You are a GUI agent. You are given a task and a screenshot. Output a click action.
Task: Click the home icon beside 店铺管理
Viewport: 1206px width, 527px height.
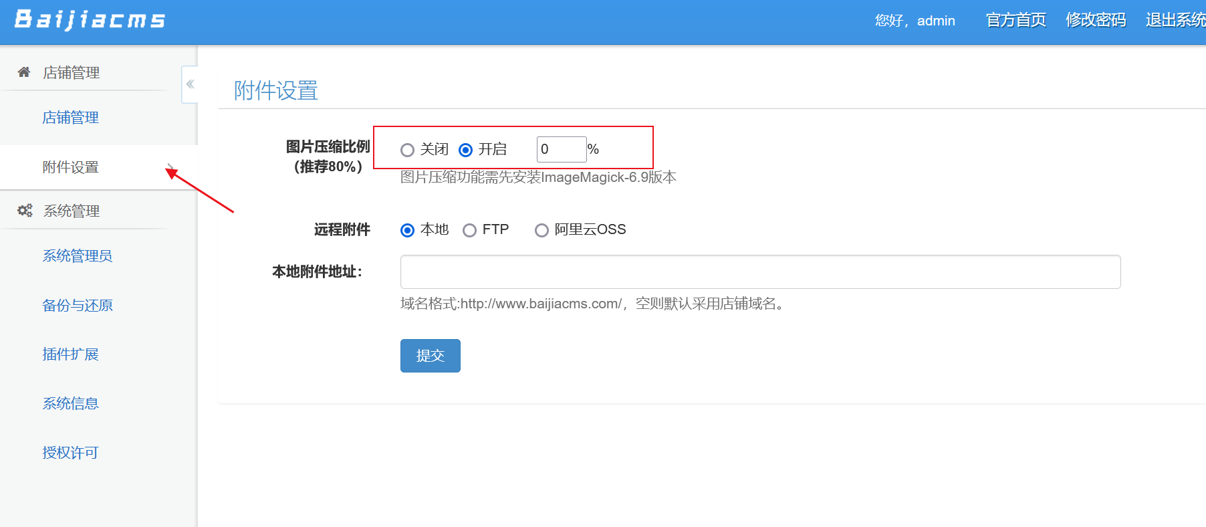[24, 72]
